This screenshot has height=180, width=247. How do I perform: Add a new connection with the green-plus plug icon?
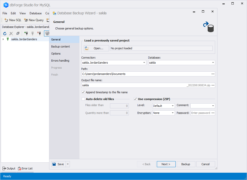(x=26, y=33)
